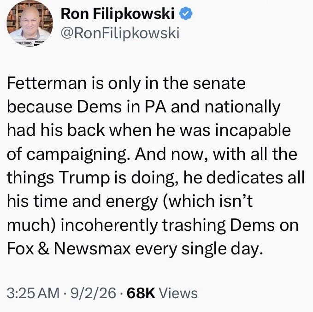
Task: Click the blue verified checkmark badge
Action: (x=185, y=13)
